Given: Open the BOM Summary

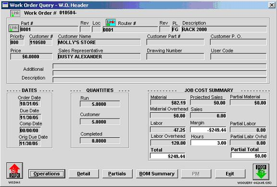Looking at the screenshot, I should pos(157,174).
